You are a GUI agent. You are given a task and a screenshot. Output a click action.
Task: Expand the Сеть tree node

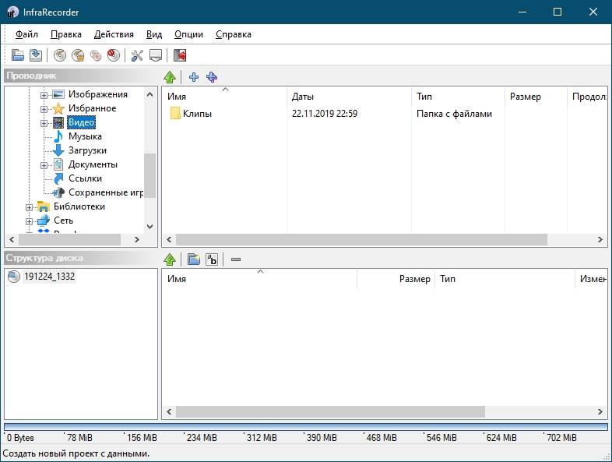click(29, 221)
